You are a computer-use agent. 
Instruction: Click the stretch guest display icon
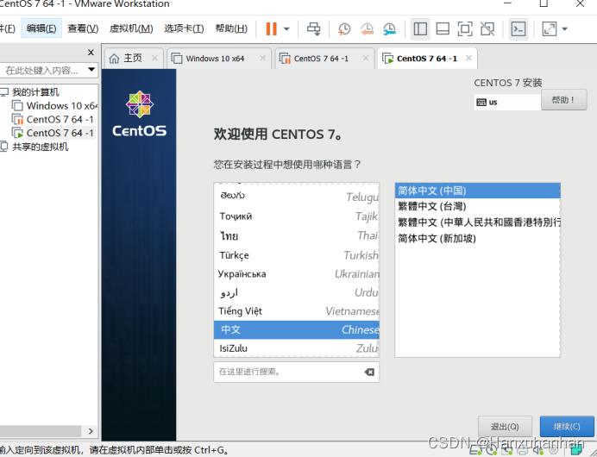coord(550,29)
